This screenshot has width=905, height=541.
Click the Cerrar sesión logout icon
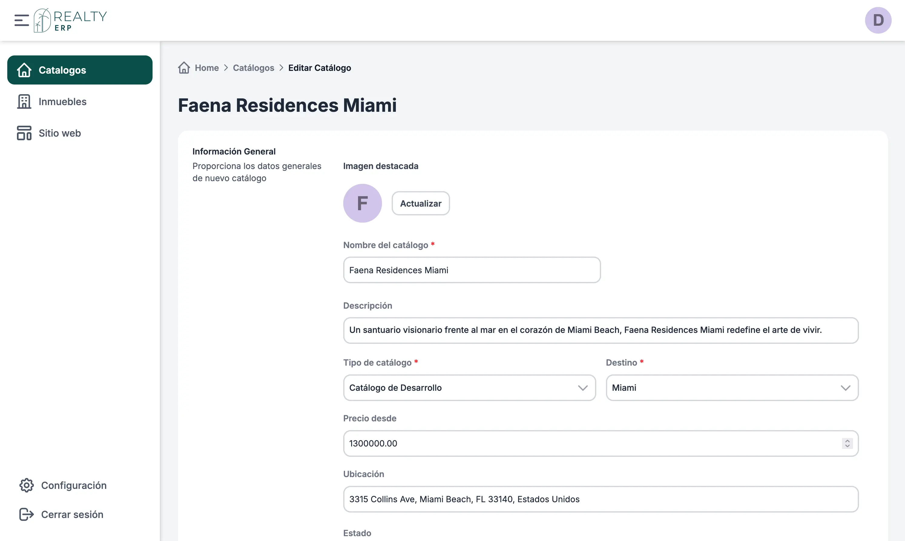coord(26,514)
